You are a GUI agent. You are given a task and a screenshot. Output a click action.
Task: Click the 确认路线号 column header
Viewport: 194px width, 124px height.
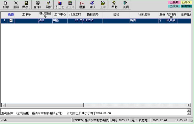(x=45, y=15)
